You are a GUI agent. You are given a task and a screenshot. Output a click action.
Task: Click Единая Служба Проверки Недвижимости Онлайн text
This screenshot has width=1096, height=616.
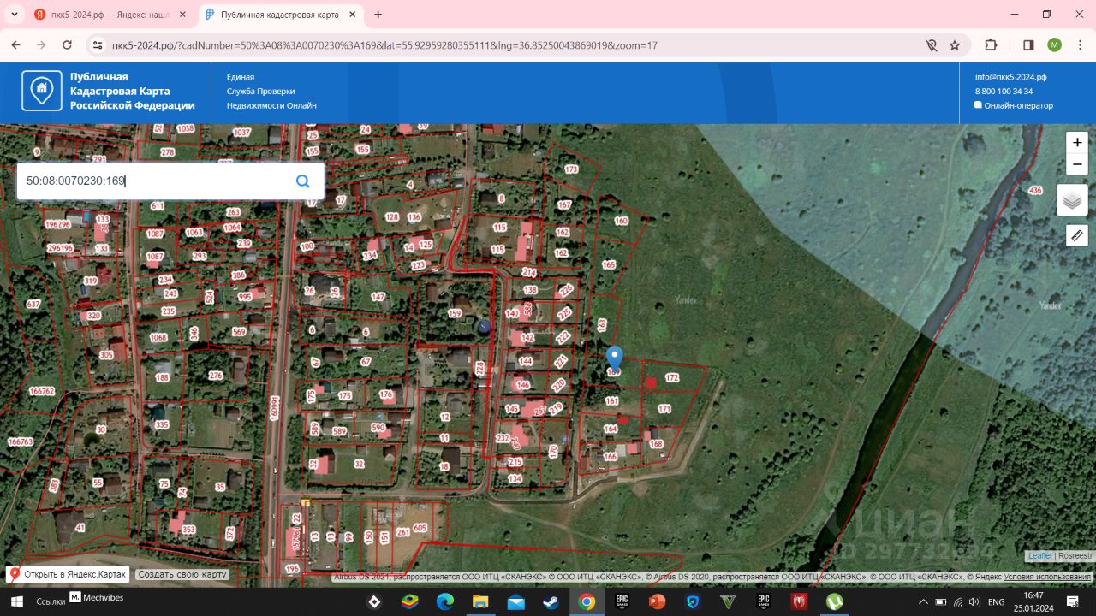(x=271, y=92)
